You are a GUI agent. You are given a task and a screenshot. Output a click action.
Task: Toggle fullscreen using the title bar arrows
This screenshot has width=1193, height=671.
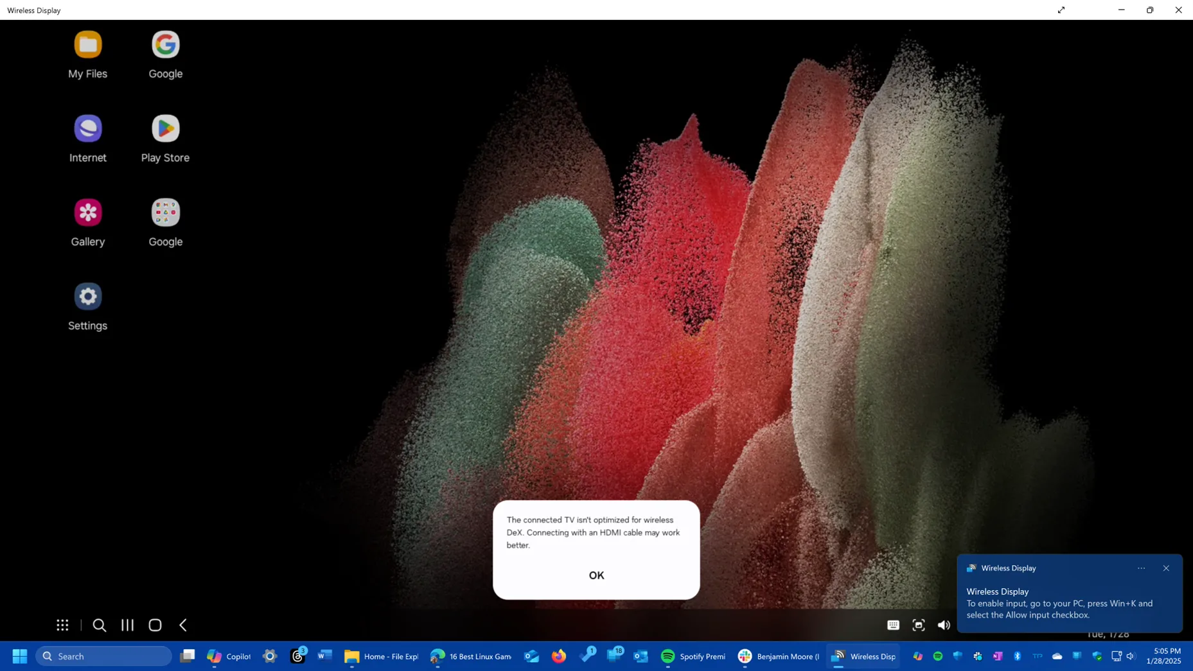1061,10
